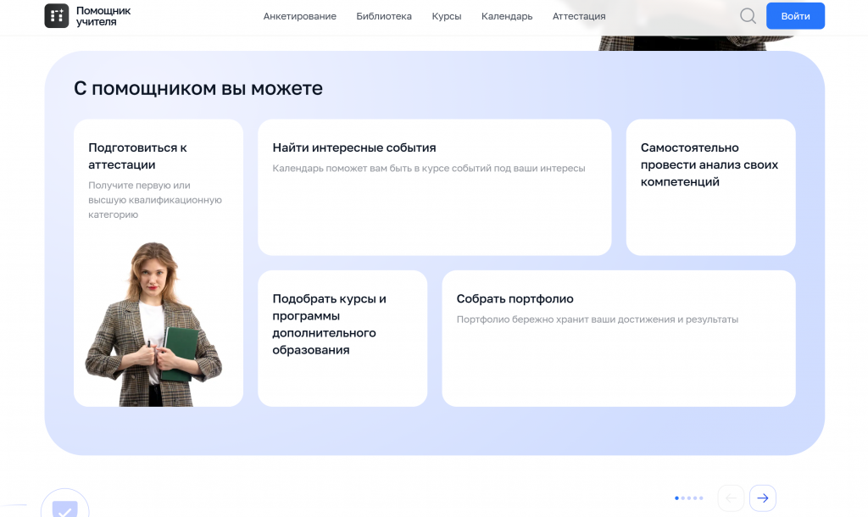The width and height of the screenshot is (868, 517).
Task: Click the Собрать портфолио card
Action: 618,338
